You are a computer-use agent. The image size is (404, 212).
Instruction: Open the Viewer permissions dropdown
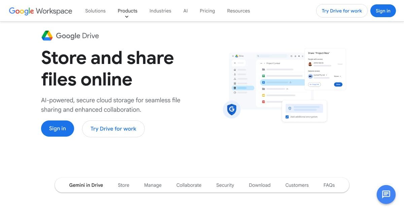point(337,76)
